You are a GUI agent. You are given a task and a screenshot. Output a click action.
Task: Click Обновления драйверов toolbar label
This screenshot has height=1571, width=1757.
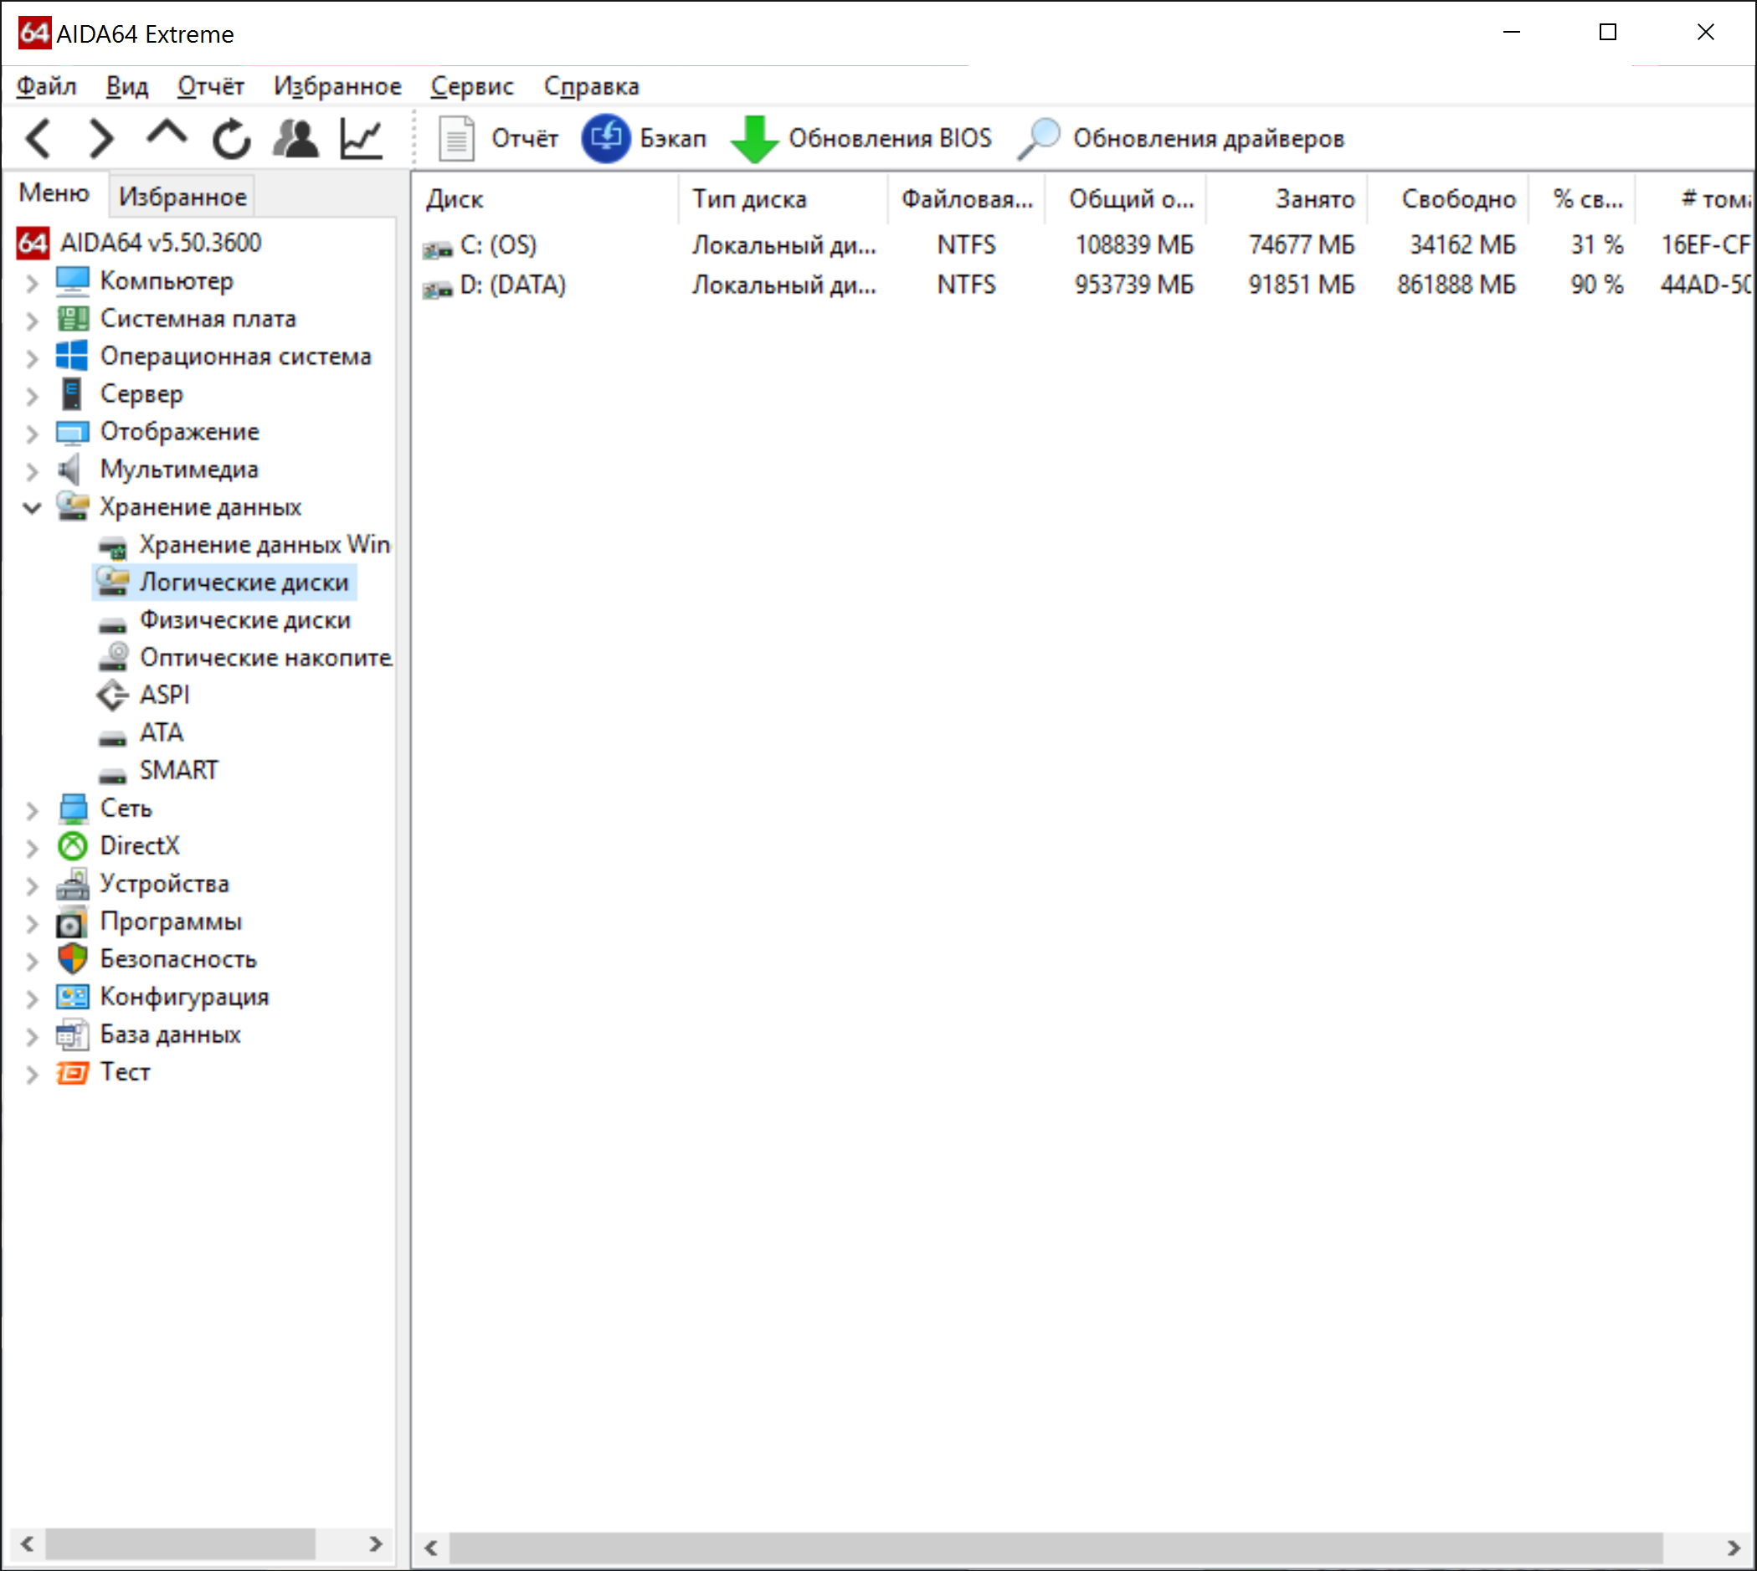(x=1209, y=139)
